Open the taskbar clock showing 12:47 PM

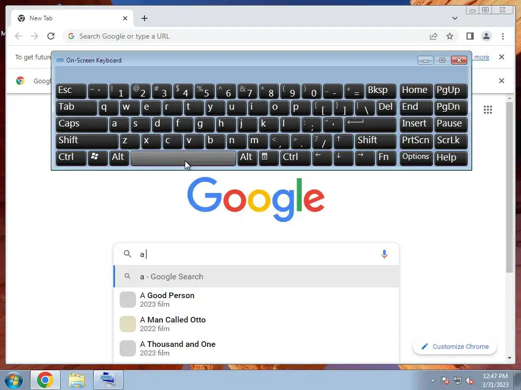(495, 380)
